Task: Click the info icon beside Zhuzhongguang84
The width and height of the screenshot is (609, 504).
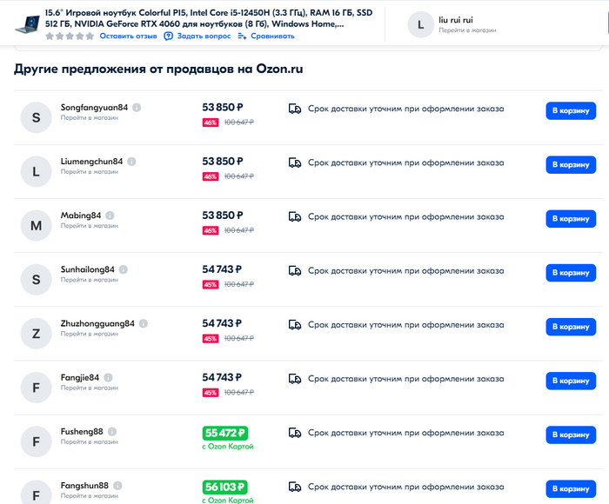Action: 143,323
